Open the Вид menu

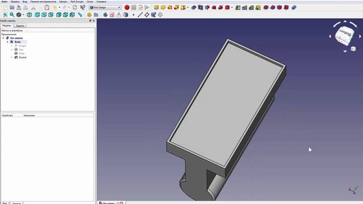pyautogui.click(x=25, y=2)
